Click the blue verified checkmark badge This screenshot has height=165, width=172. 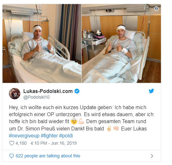tap(77, 91)
